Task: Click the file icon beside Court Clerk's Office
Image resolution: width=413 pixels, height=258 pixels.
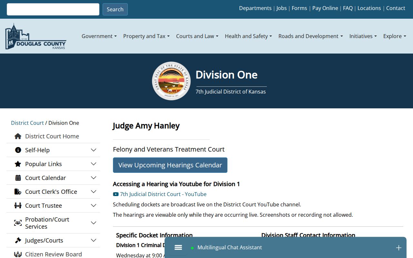Action: [18, 192]
